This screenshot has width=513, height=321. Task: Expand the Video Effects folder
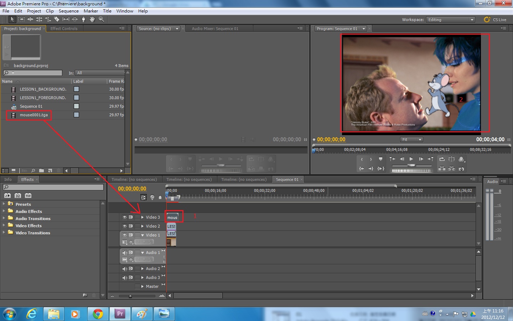tap(4, 225)
